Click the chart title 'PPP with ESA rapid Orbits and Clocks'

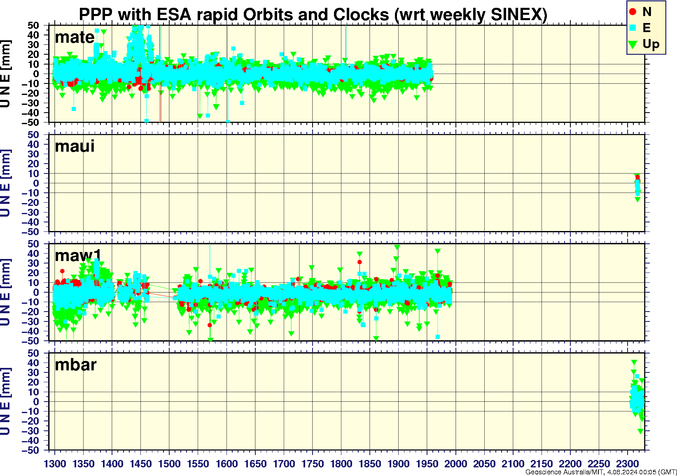click(x=234, y=14)
